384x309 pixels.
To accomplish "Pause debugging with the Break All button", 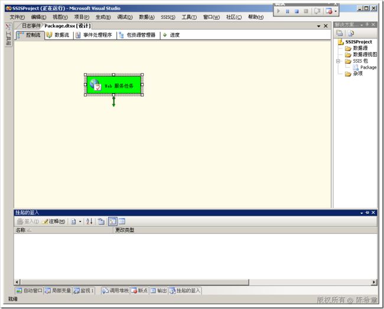I will (288, 11).
